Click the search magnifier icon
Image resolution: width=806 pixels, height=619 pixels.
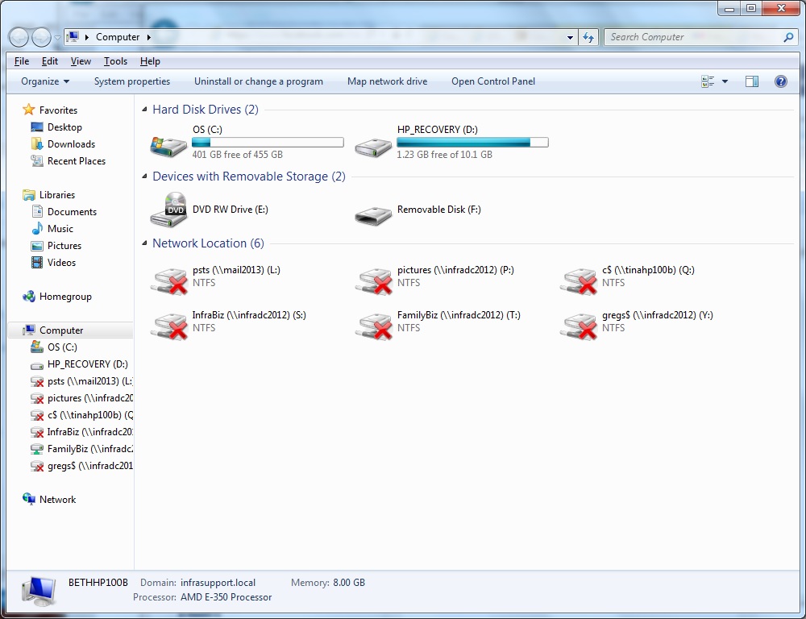(788, 37)
